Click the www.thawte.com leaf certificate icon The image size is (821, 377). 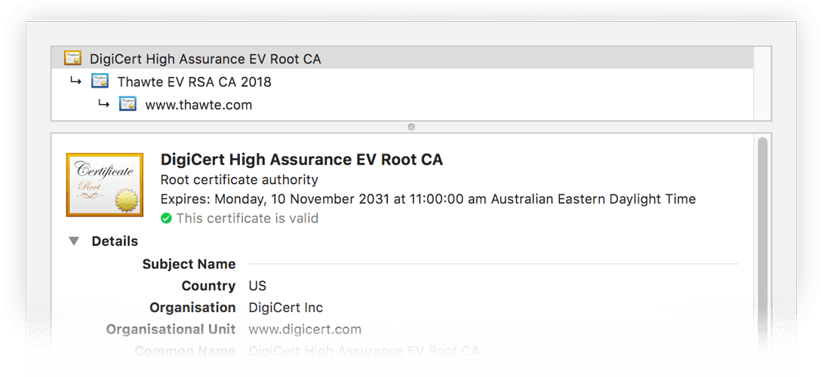tap(128, 105)
